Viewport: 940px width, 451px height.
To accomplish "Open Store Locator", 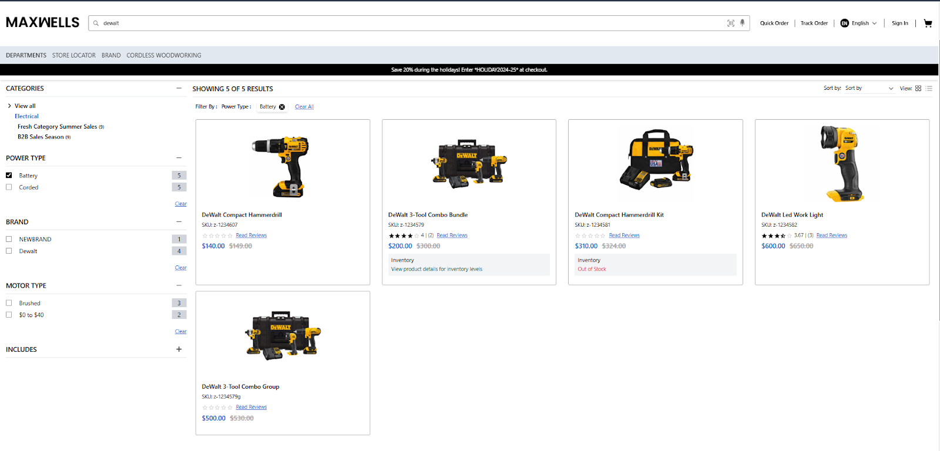I will coord(73,55).
